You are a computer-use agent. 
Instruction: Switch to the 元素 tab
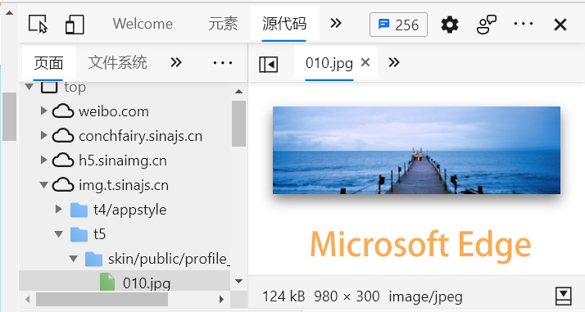pyautogui.click(x=223, y=24)
